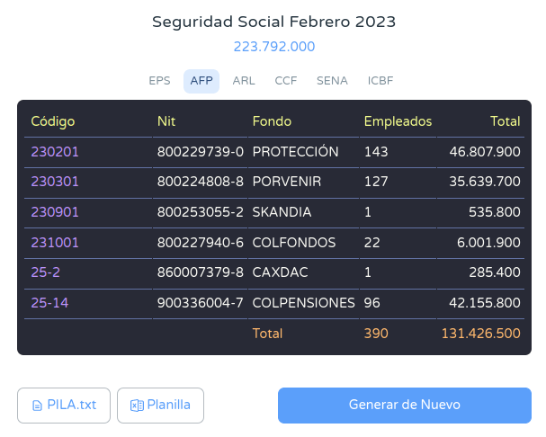
Task: Click the spreadsheet icon in Planilla button
Action: click(137, 406)
